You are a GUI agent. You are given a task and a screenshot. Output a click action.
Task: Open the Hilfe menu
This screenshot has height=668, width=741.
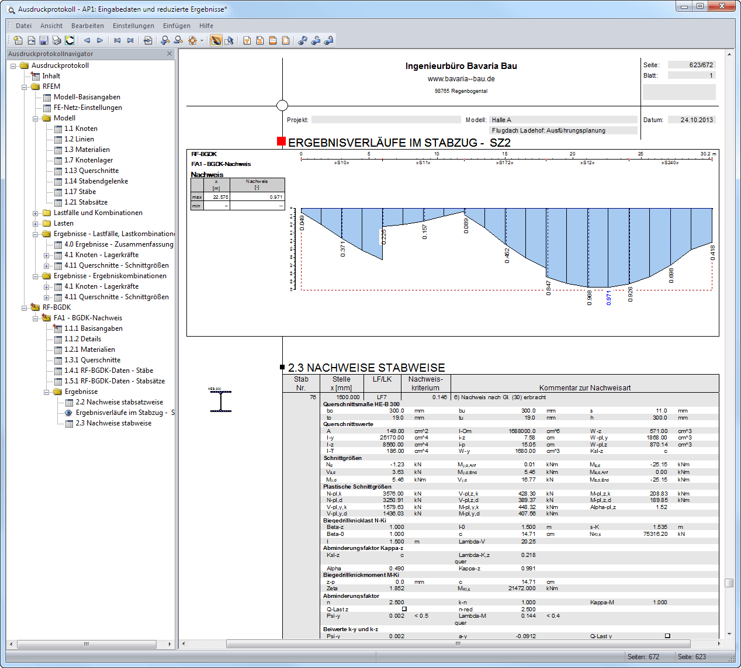click(206, 26)
